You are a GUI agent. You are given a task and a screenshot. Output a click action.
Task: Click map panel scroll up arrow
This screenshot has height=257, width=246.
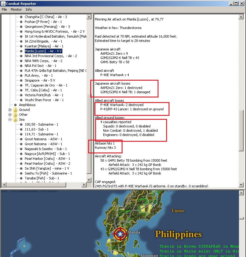(x=241, y=193)
